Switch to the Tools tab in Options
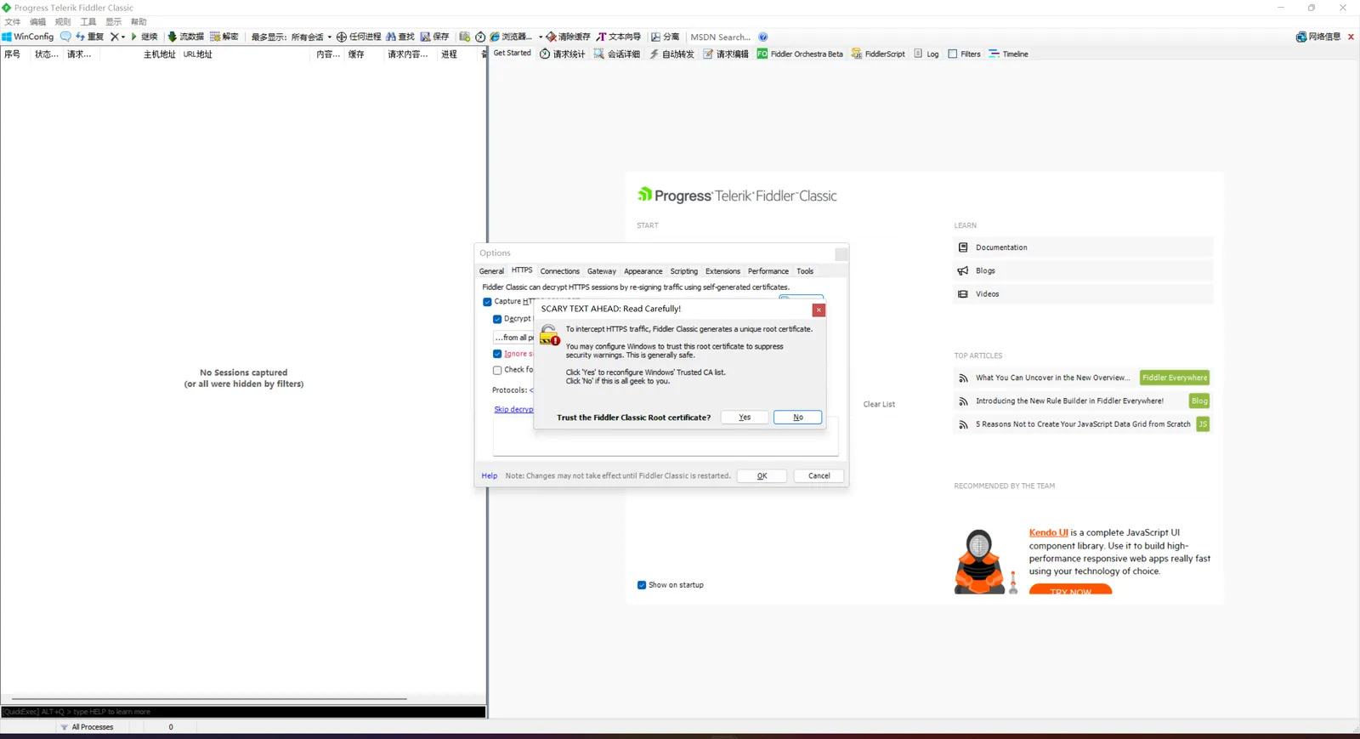Screen dimensions: 1360x739 pos(805,271)
